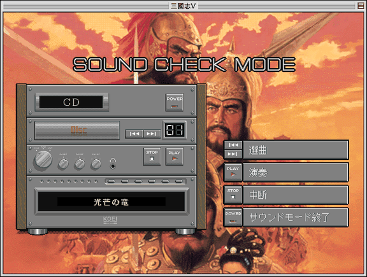Click the 三國志V window title
This screenshot has height=277, width=367.
(183, 6)
